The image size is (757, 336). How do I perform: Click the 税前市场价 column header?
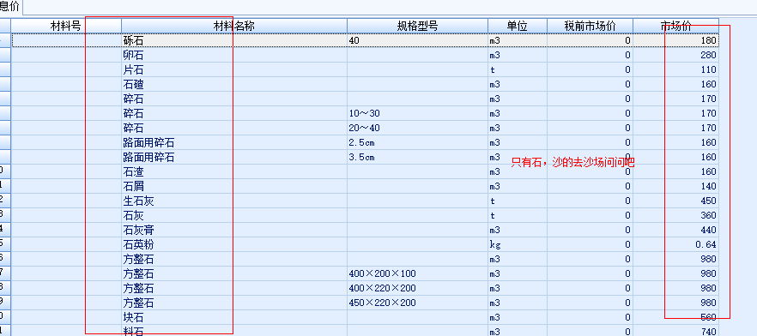click(x=590, y=26)
